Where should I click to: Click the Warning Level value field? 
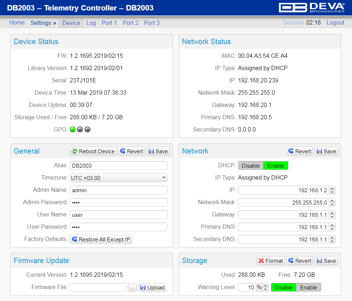coord(247,287)
